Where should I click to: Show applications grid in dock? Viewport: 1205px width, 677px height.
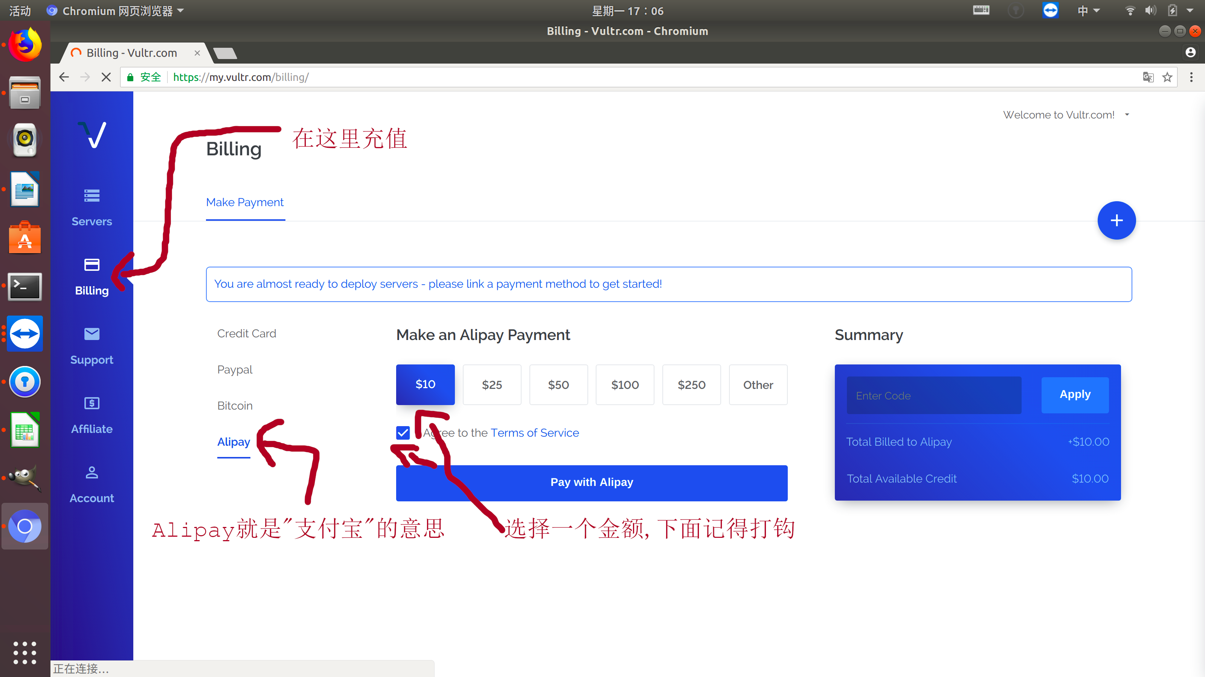25,652
